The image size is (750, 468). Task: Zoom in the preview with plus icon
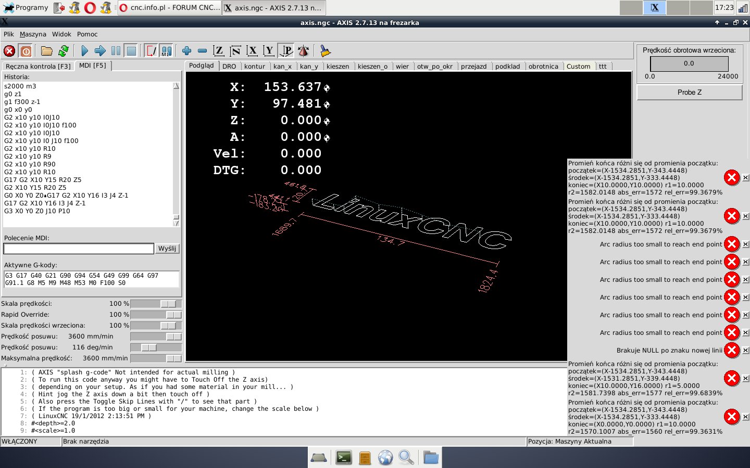186,51
